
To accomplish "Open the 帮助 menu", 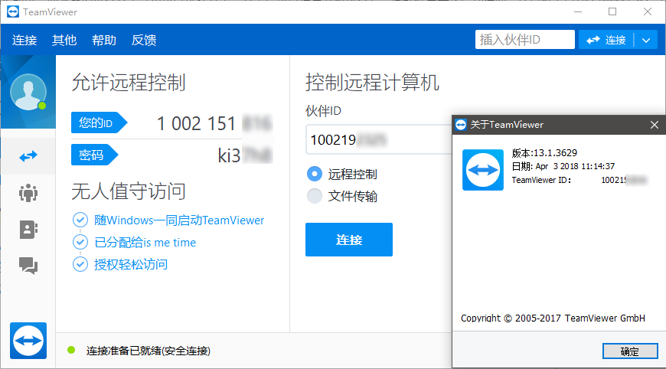I will pyautogui.click(x=104, y=40).
